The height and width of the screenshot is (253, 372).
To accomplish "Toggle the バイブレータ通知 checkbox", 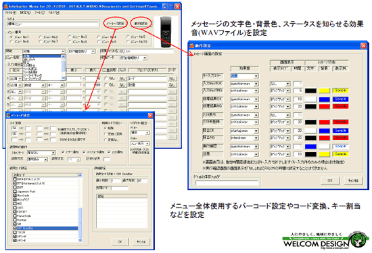I will tap(84, 152).
